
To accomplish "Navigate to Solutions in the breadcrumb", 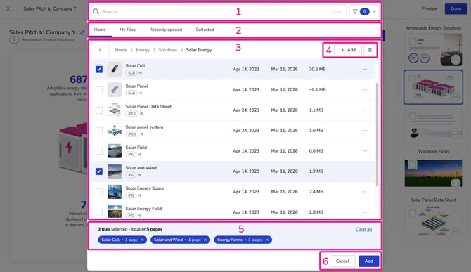I will (168, 50).
